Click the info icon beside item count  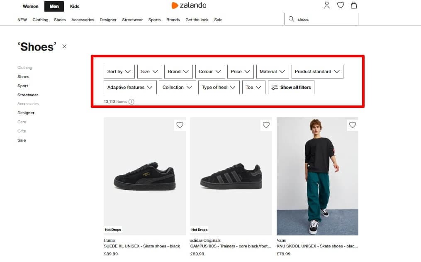131,102
